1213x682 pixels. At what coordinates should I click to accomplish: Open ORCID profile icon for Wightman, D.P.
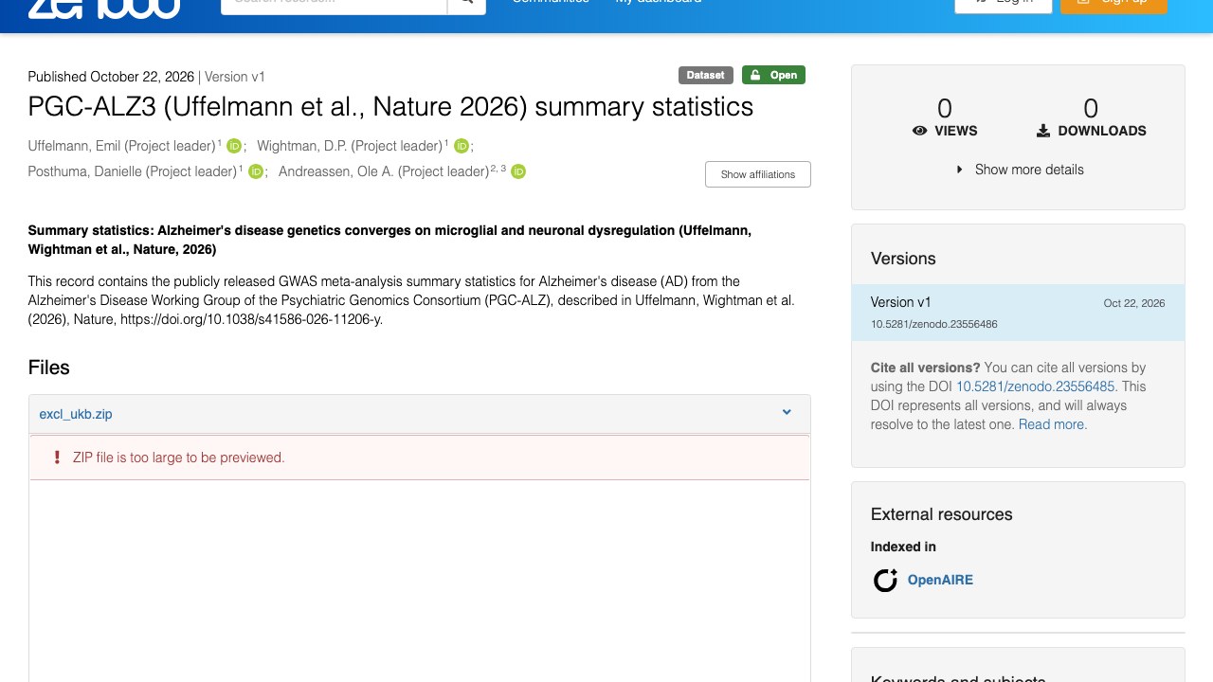click(x=462, y=146)
